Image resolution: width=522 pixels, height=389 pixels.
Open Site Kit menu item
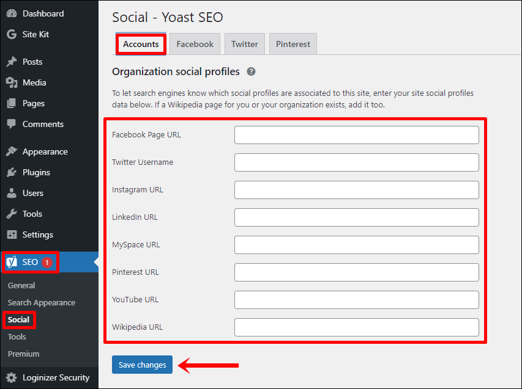pyautogui.click(x=35, y=34)
